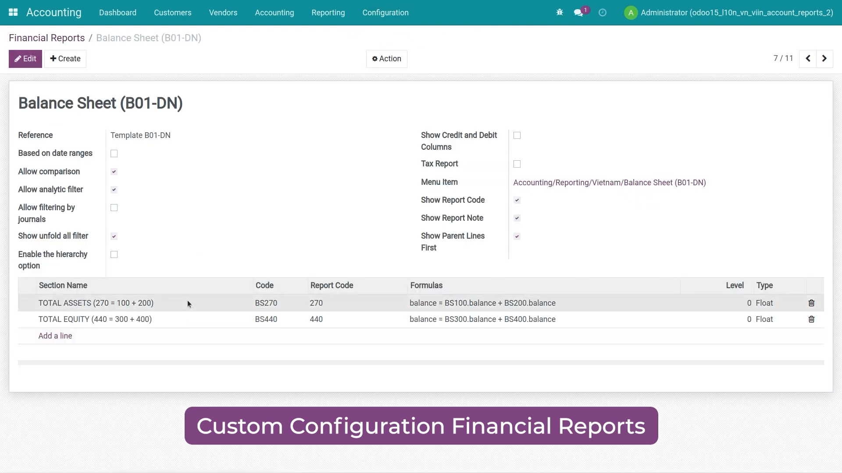This screenshot has width=842, height=473.
Task: Click the debug bug icon
Action: (x=560, y=12)
